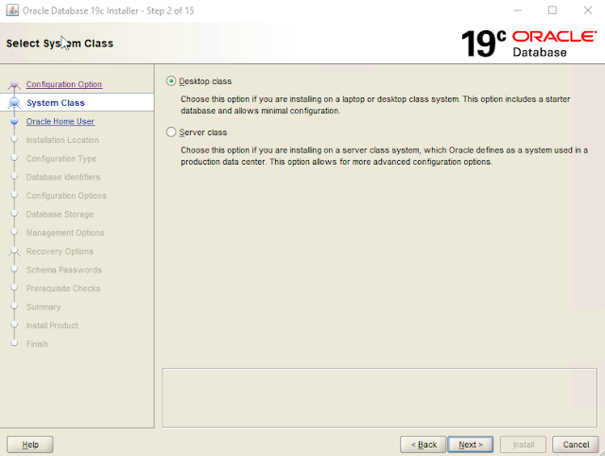This screenshot has height=456, width=605.
Task: Click the Cancel button
Action: point(576,445)
